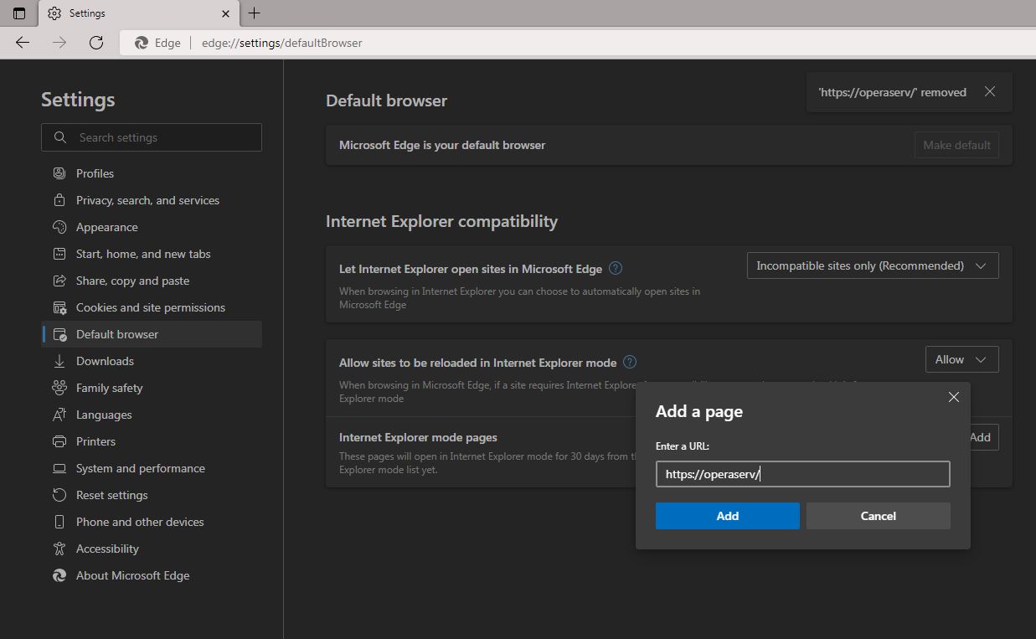Click the Profiles sidebar icon

tap(59, 173)
